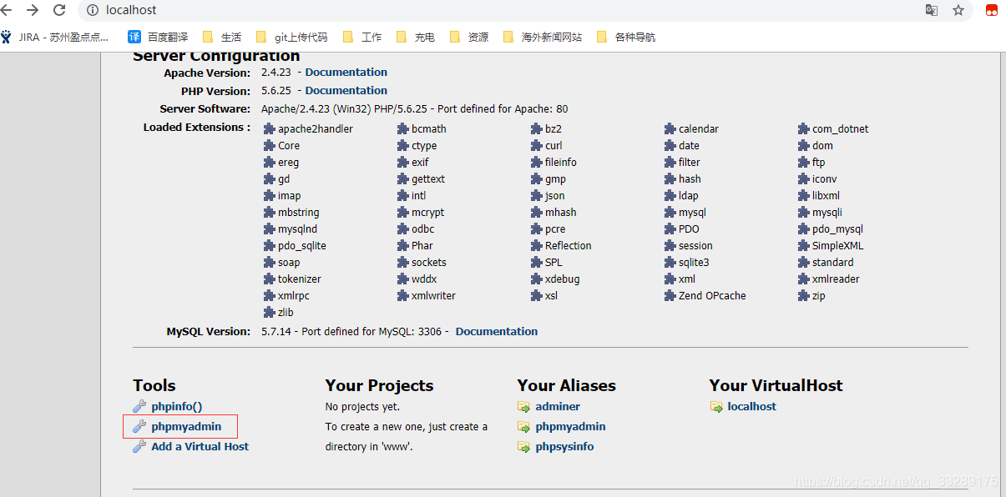Viewport: 1006px width, 497px height.
Task: Open the git上传代码 bookmark folder
Action: pyautogui.click(x=291, y=37)
